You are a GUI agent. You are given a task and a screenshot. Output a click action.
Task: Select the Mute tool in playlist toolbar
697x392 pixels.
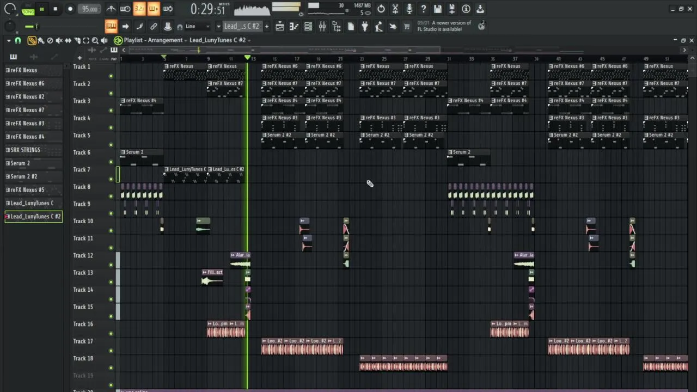click(59, 40)
